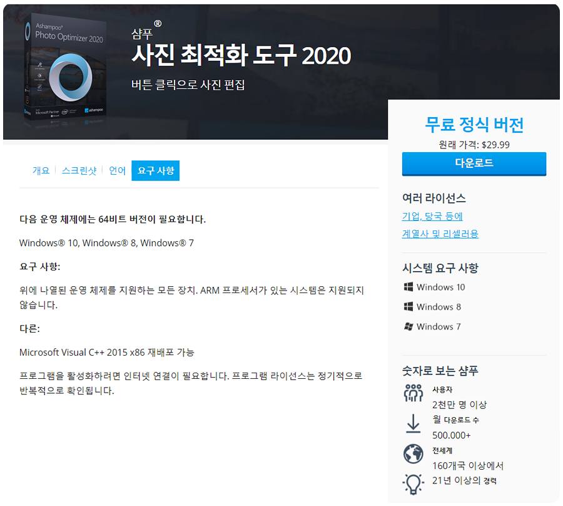Screen dimensions: 563x506
Task: Open the 계열사 및 리셀러용 link
Action: point(440,234)
